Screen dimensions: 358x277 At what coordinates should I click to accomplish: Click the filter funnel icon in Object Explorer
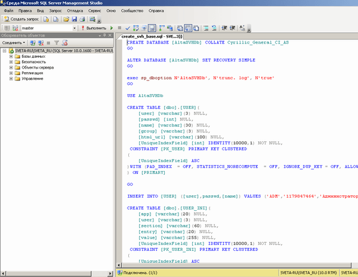pyautogui.click(x=56, y=43)
